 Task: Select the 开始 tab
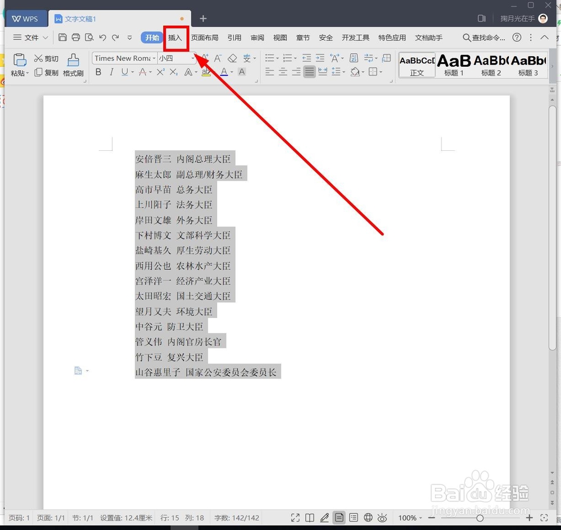click(152, 38)
